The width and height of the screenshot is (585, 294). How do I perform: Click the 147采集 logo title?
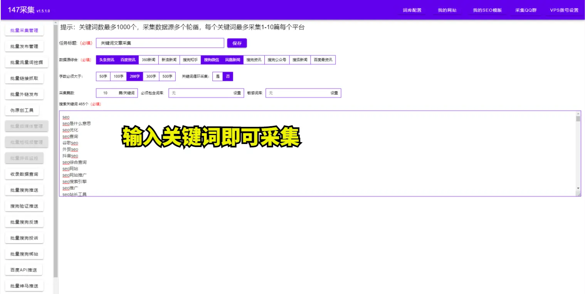coord(22,10)
